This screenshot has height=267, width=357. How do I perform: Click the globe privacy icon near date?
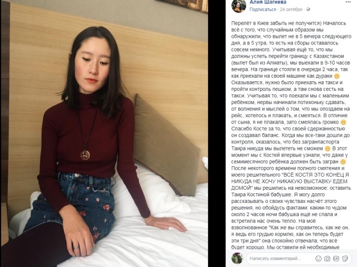(x=308, y=9)
